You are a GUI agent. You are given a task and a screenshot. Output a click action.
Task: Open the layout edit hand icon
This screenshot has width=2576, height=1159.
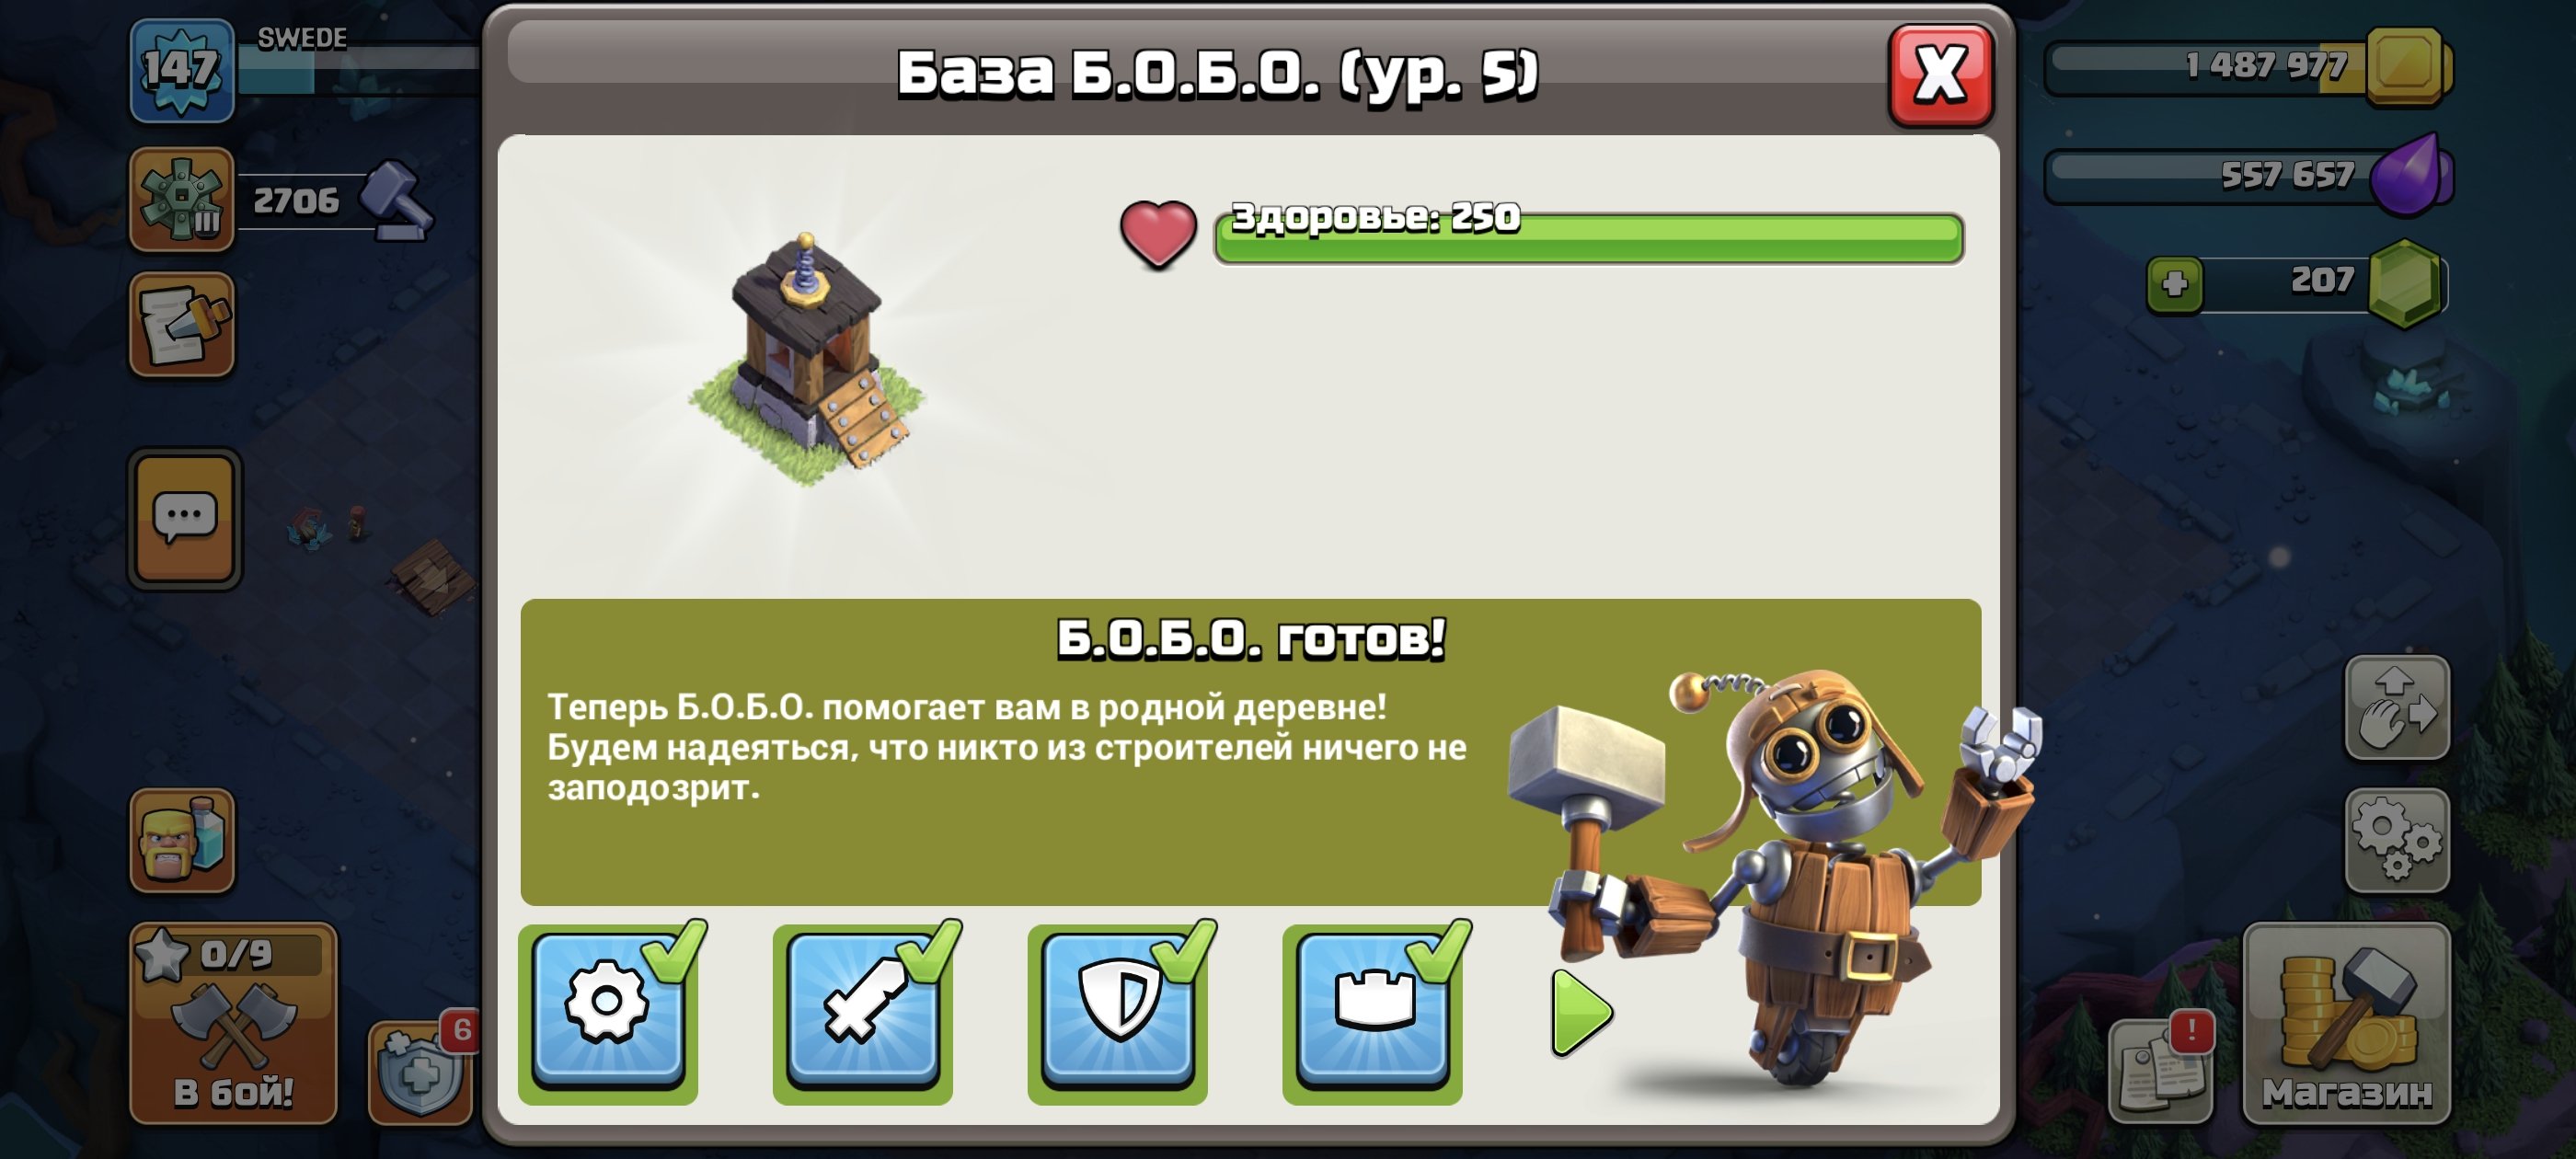[2397, 708]
